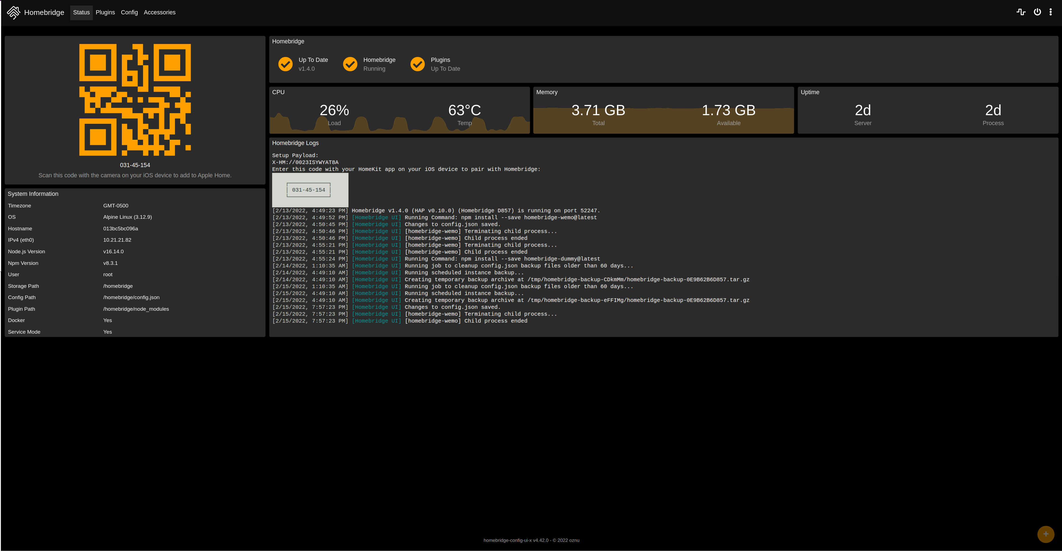Open the Config tab
This screenshot has width=1062, height=551.
point(129,12)
